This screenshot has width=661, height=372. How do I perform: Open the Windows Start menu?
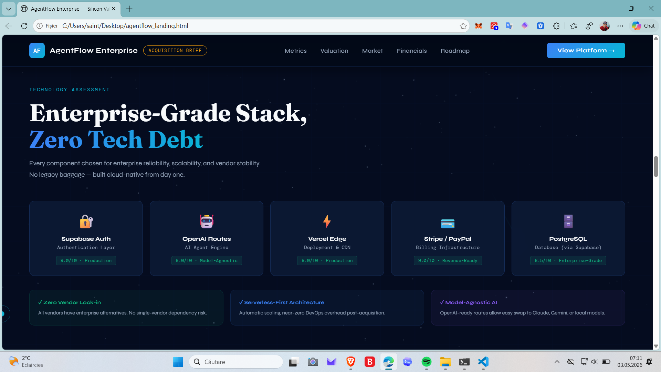(x=178, y=362)
